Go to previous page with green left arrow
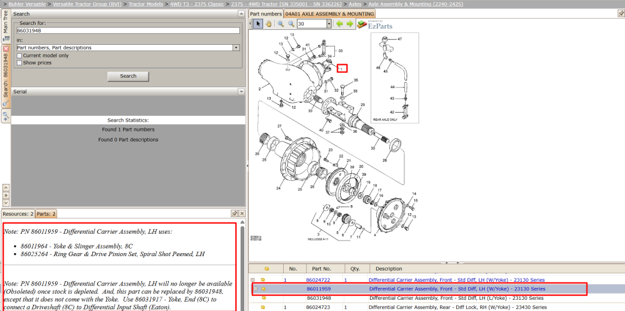Viewport: 625px width, 311px height. click(339, 24)
